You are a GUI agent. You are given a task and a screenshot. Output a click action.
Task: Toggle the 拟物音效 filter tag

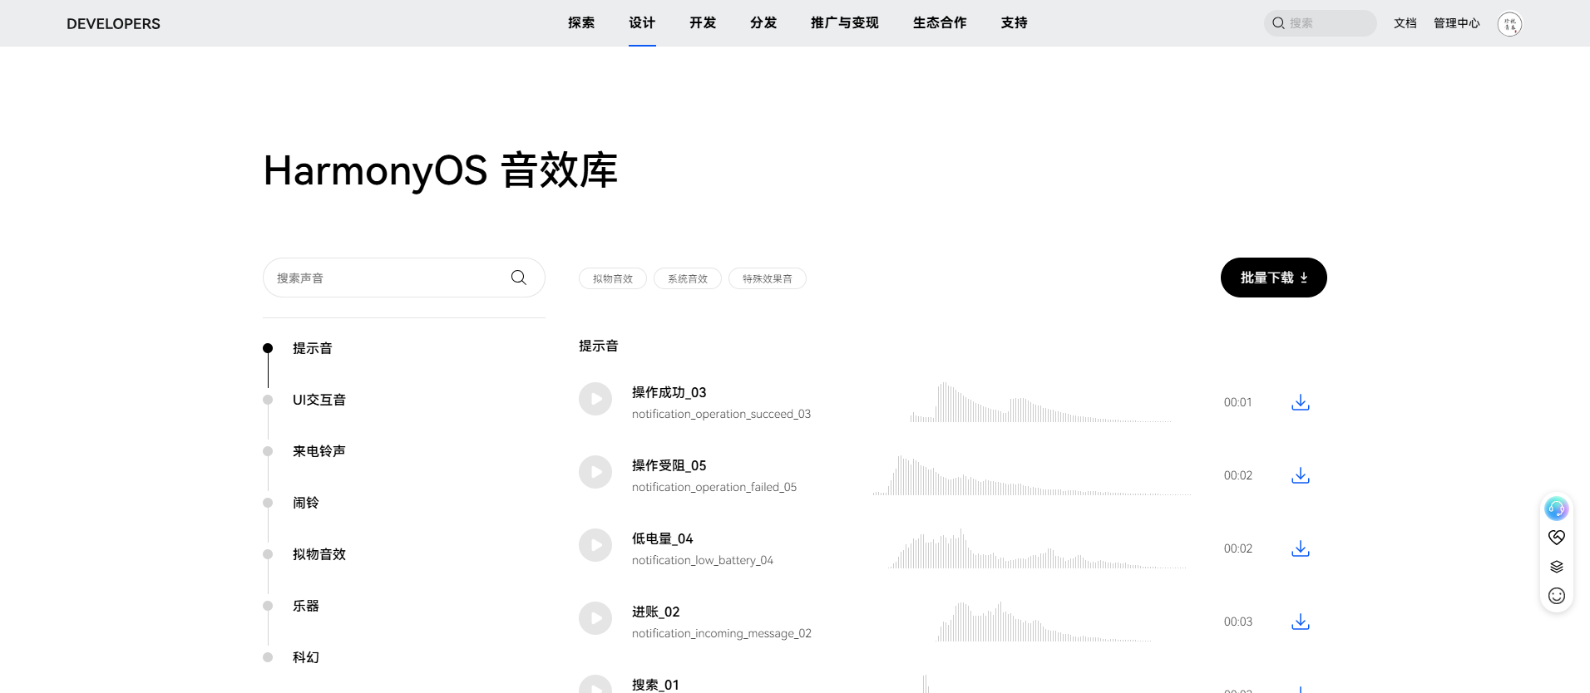pos(613,278)
